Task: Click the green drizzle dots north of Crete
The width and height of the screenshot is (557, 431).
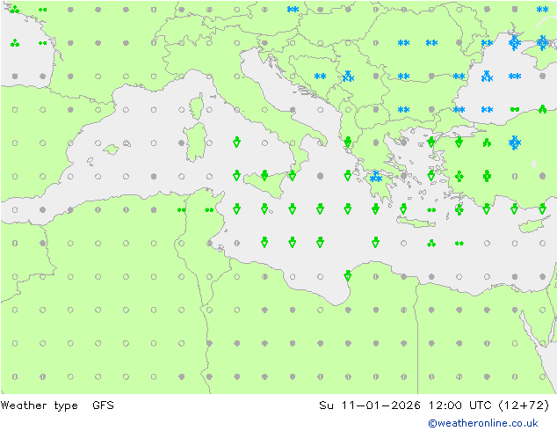Action: pos(431,210)
